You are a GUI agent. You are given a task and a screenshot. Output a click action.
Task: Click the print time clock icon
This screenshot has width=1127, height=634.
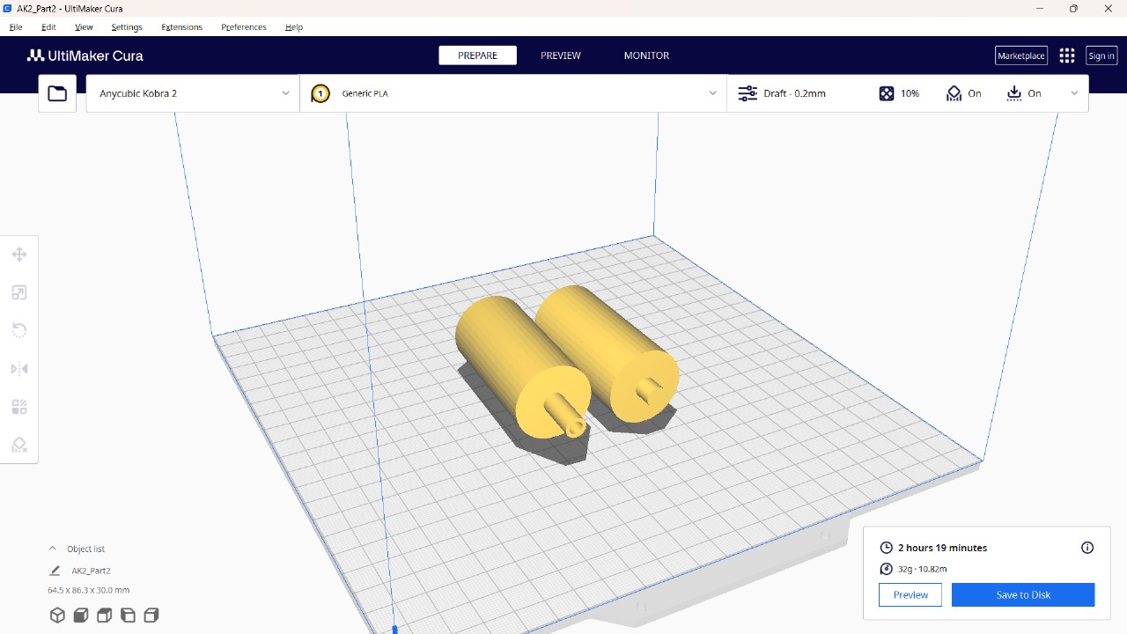(887, 548)
